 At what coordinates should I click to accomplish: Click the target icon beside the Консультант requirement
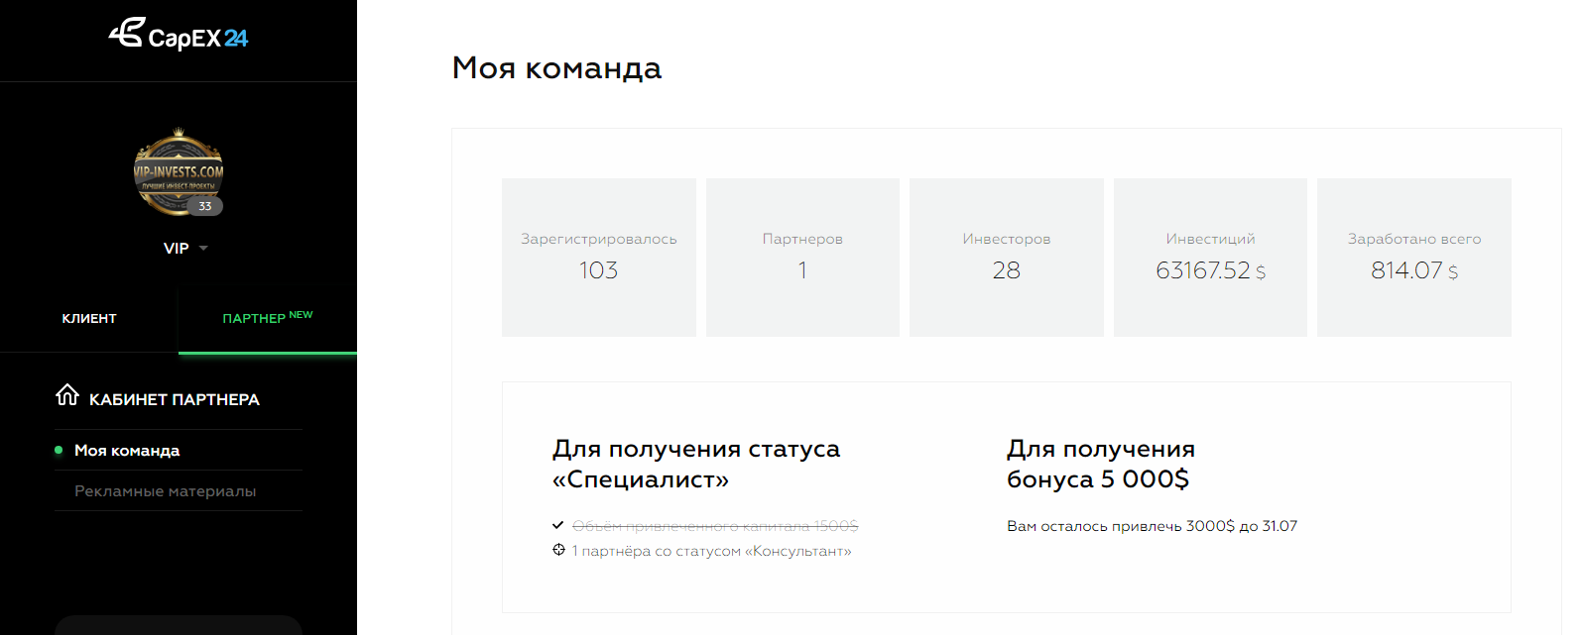click(x=558, y=550)
